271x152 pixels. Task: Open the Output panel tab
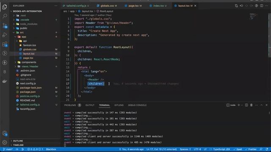90,105
